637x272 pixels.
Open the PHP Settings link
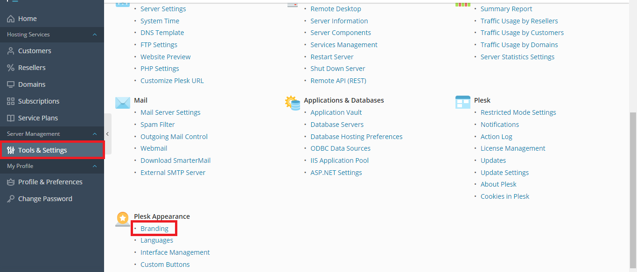[160, 69]
